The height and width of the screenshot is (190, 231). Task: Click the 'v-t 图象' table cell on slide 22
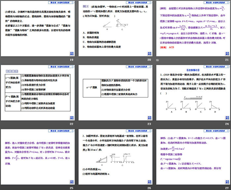tap(13, 83)
